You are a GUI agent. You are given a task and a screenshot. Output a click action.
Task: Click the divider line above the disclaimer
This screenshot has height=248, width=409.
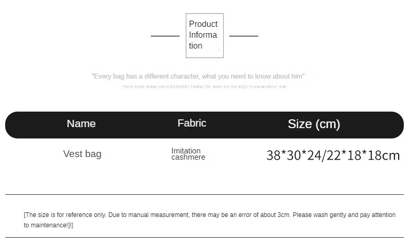(204, 195)
